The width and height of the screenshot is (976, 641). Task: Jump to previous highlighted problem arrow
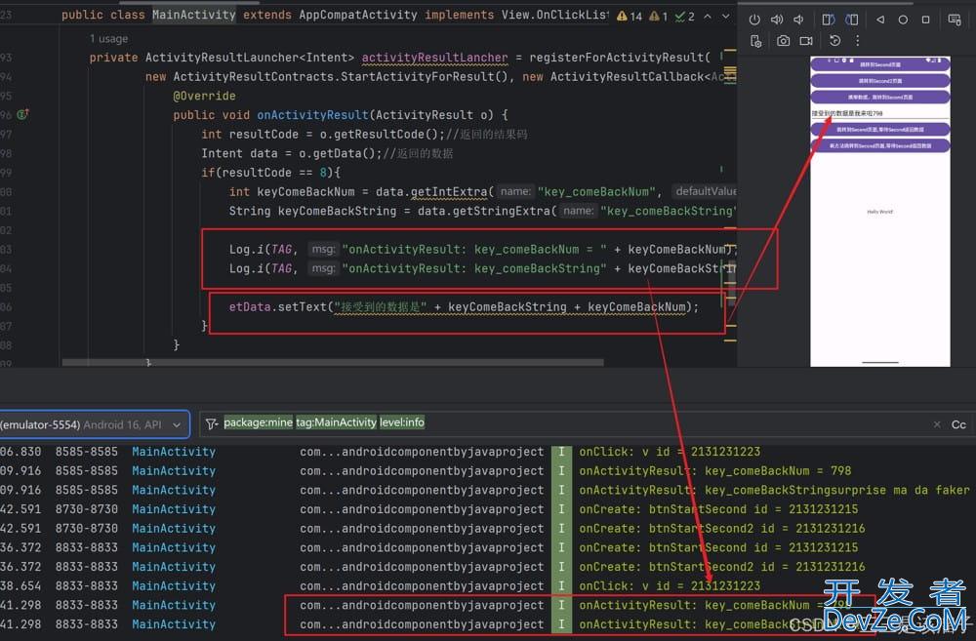click(x=709, y=17)
